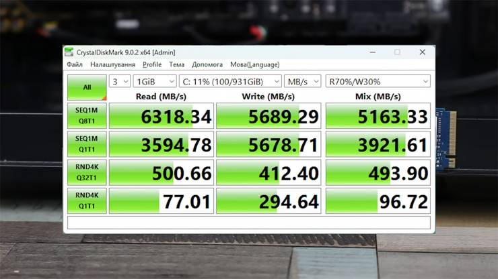Image resolution: width=498 pixels, height=279 pixels.
Task: Open the Тема menu
Action: click(x=176, y=64)
